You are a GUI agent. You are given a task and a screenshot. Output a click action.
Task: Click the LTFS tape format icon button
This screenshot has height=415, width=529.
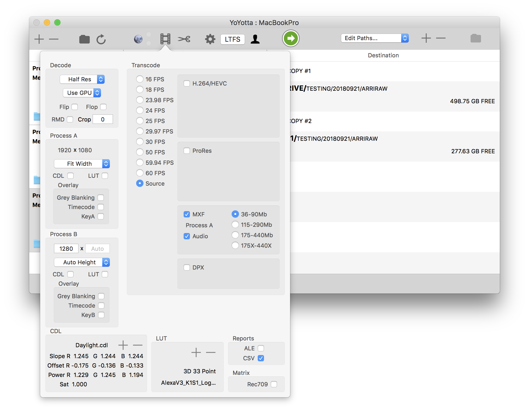pyautogui.click(x=232, y=39)
